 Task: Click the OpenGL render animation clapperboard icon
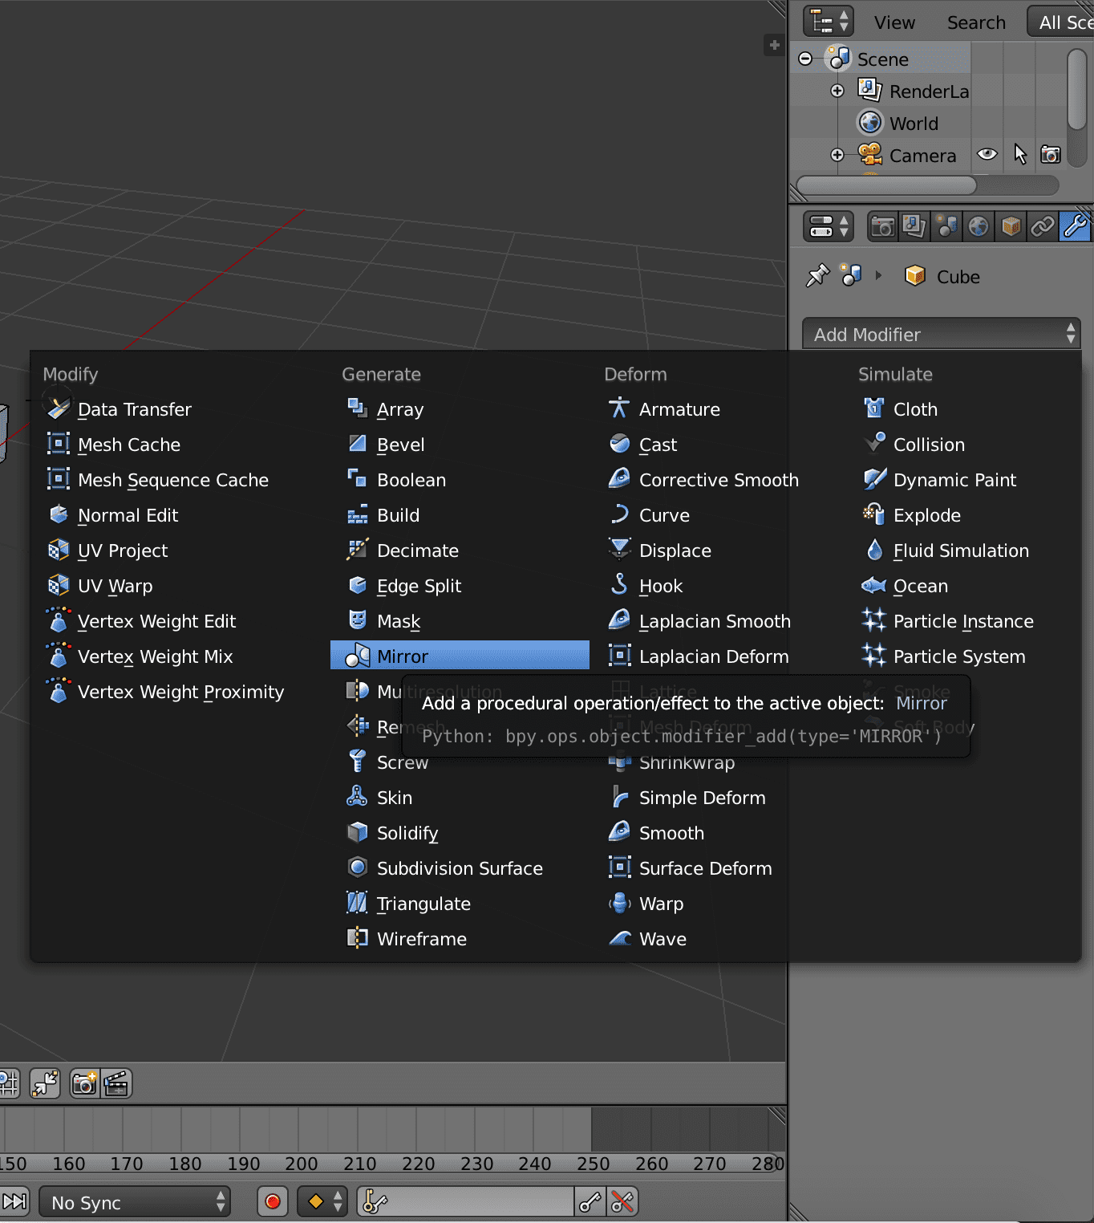(116, 1083)
